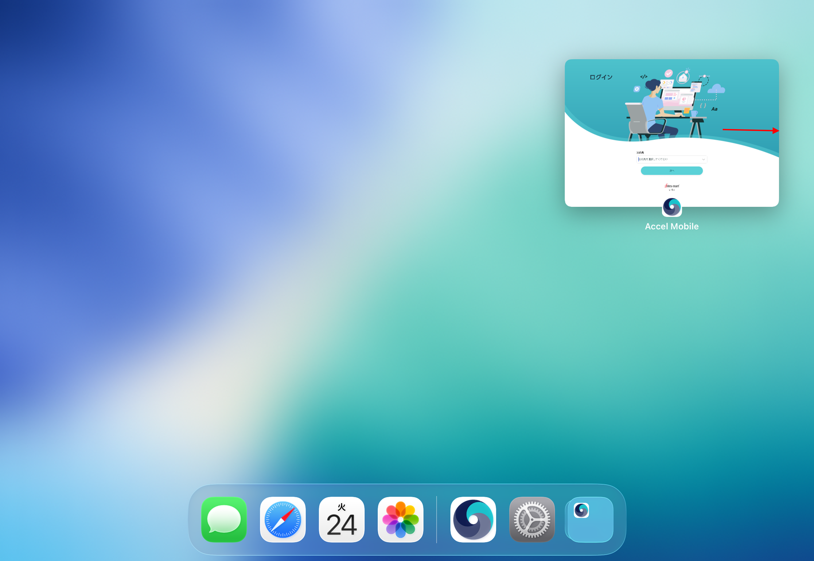Open the Settings app from the dock
This screenshot has height=561, width=814.
[532, 519]
